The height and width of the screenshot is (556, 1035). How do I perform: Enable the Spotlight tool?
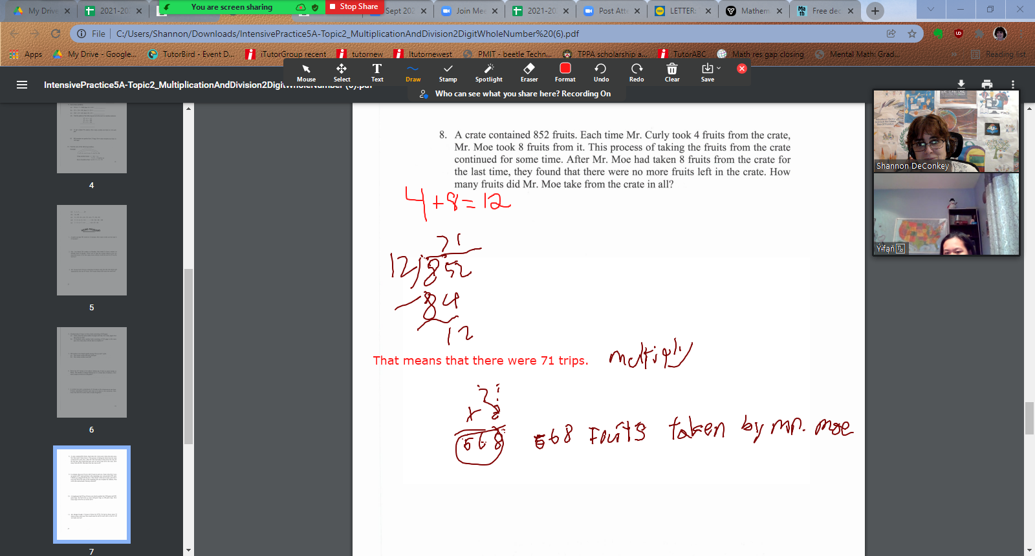[x=488, y=72]
